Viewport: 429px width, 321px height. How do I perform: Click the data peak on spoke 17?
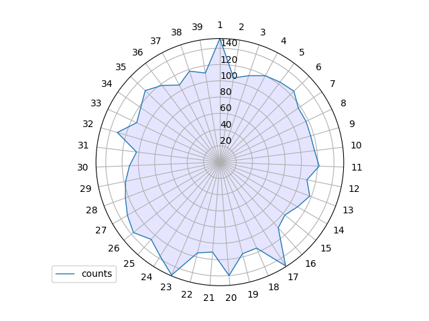(x=286, y=265)
